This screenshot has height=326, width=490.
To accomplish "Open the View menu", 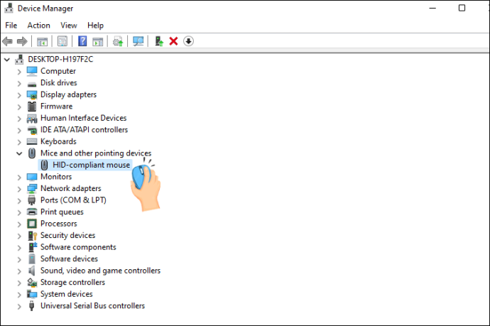I will point(69,26).
